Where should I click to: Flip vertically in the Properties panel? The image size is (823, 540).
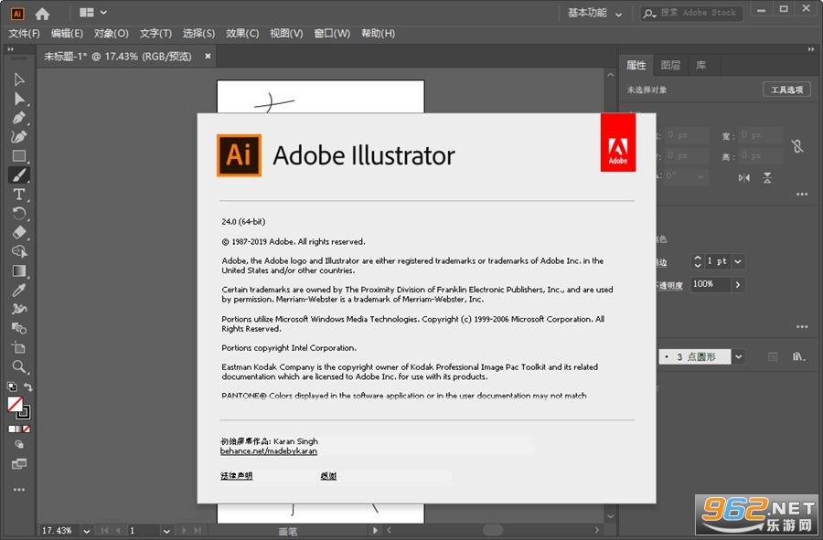pos(767,178)
